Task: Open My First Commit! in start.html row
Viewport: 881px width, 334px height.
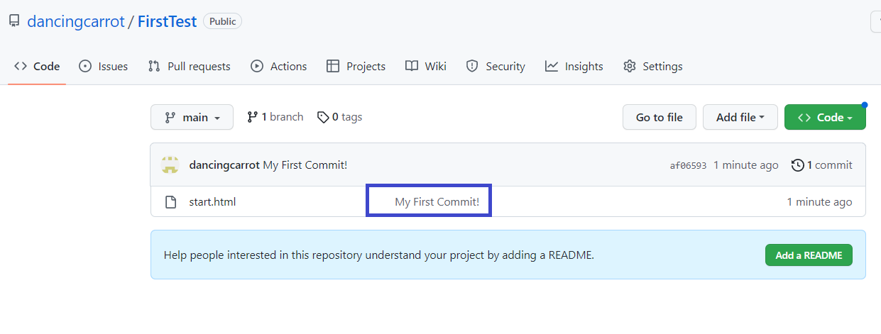Action: pyautogui.click(x=437, y=202)
